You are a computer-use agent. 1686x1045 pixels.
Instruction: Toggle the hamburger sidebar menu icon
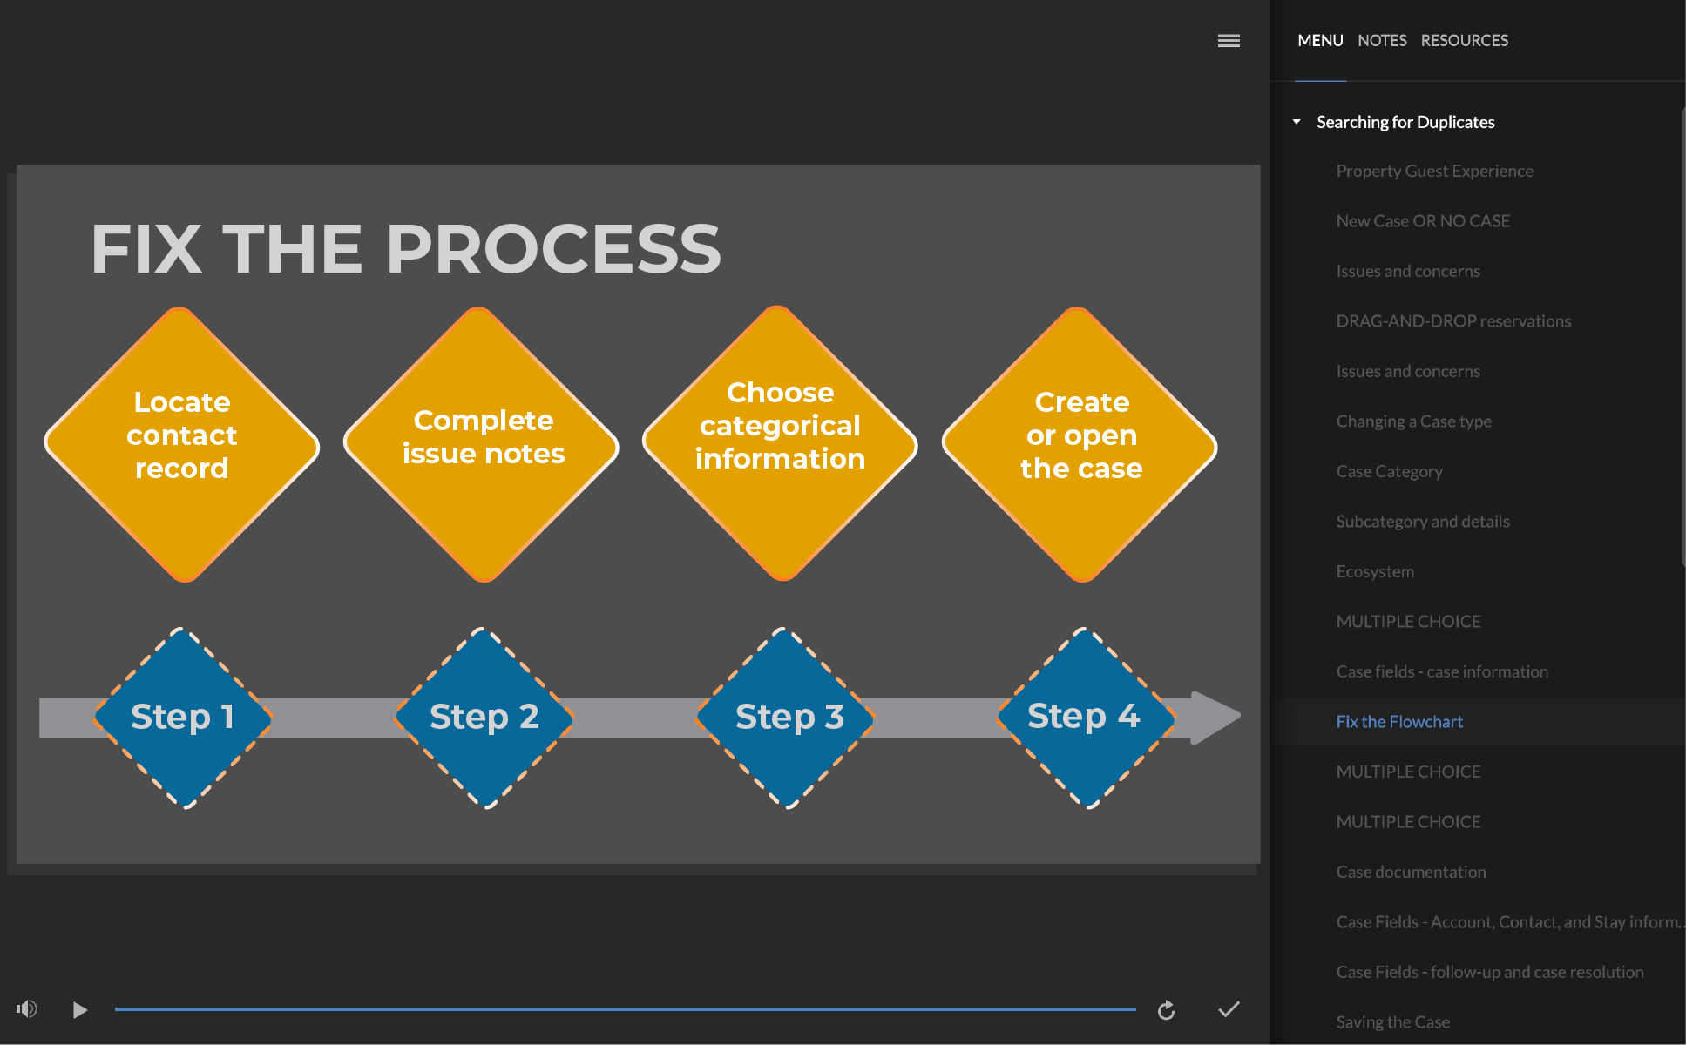1229,41
